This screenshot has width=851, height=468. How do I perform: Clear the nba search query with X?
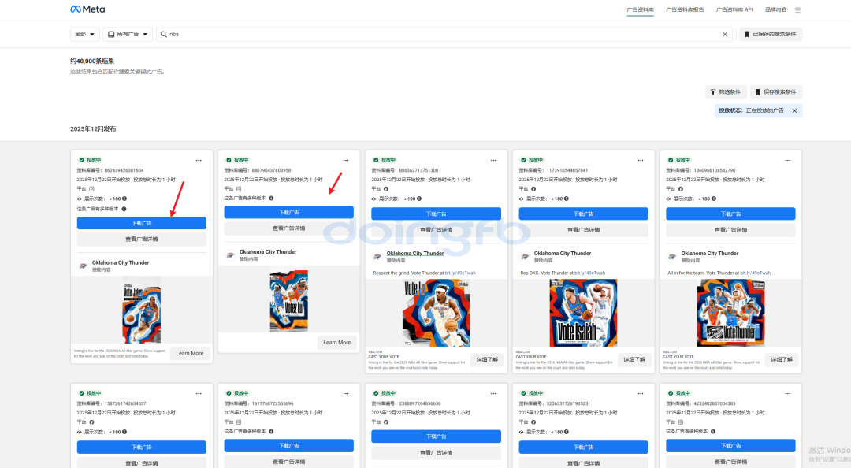pos(725,35)
